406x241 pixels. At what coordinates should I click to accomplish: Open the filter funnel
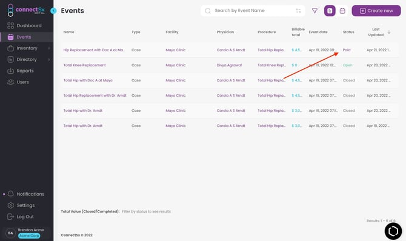(314, 11)
